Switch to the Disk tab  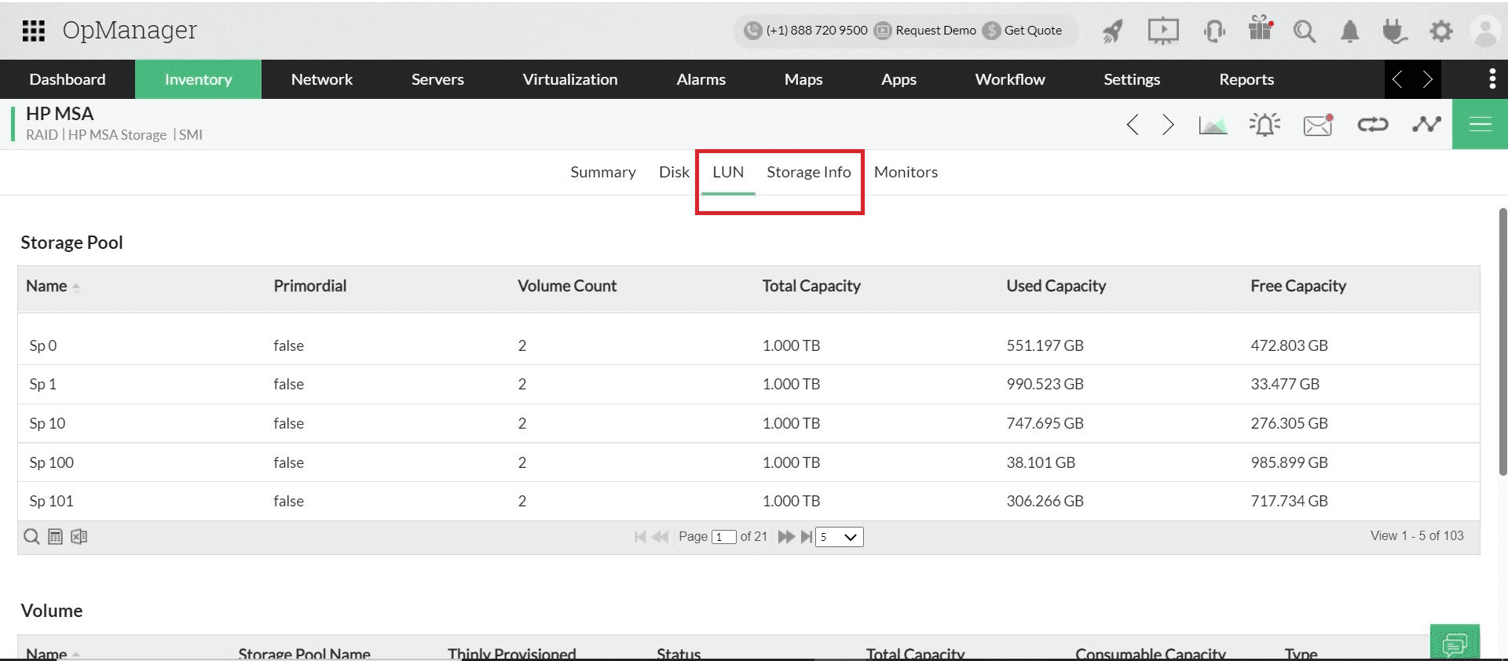[x=674, y=172]
